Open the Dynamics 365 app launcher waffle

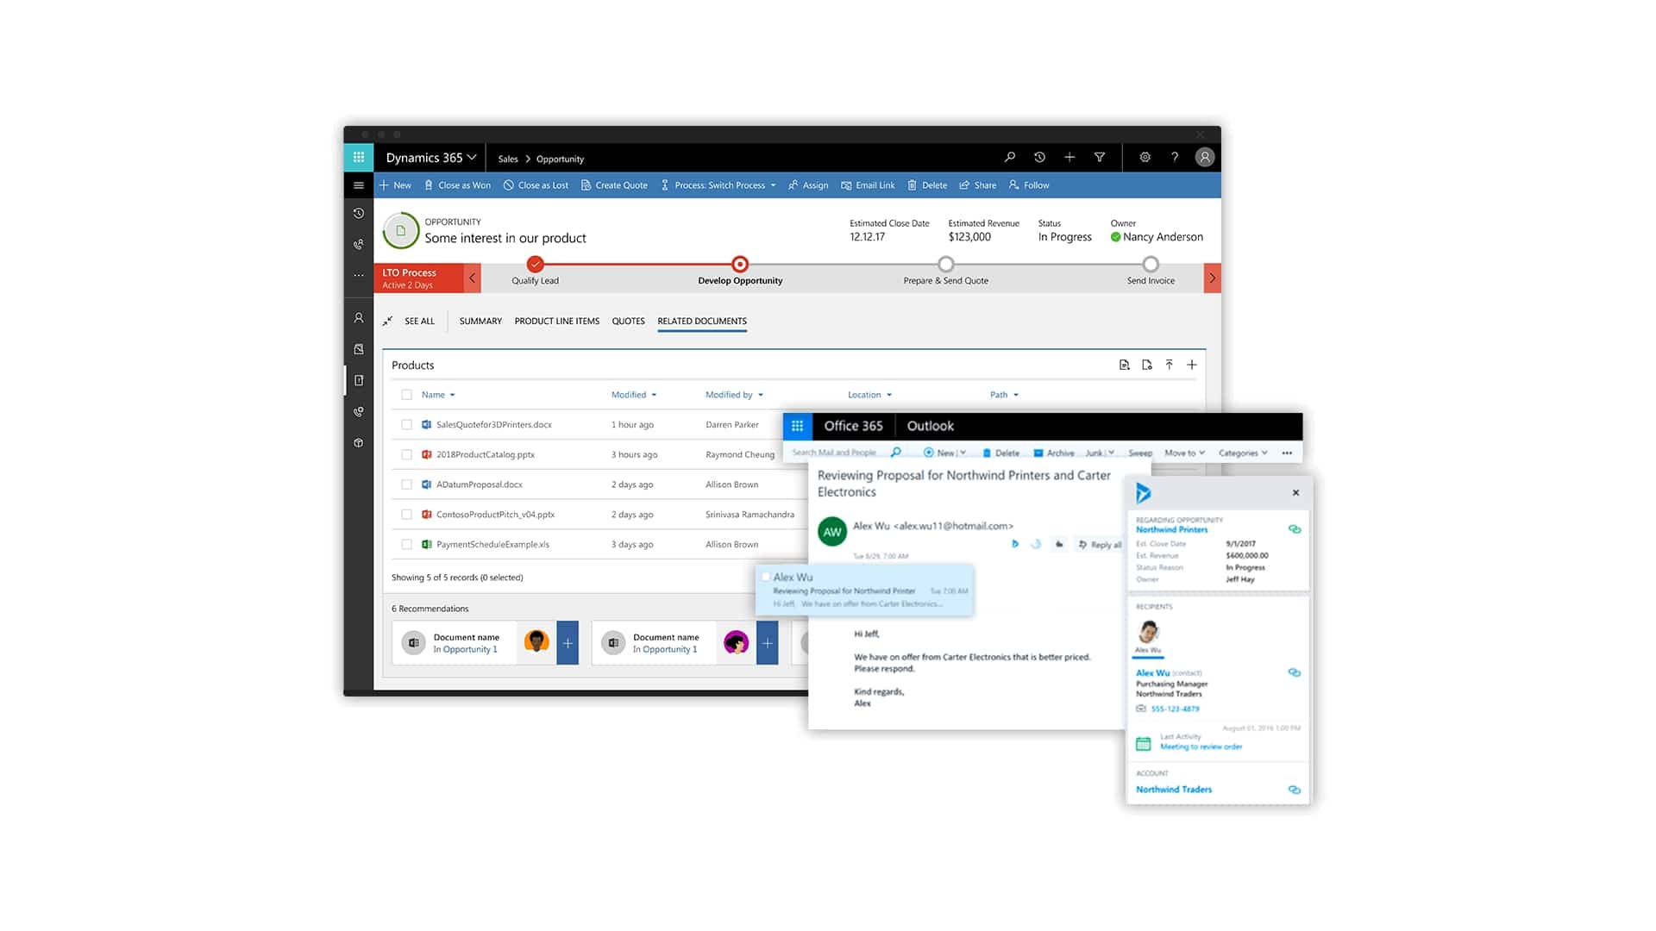tap(359, 157)
